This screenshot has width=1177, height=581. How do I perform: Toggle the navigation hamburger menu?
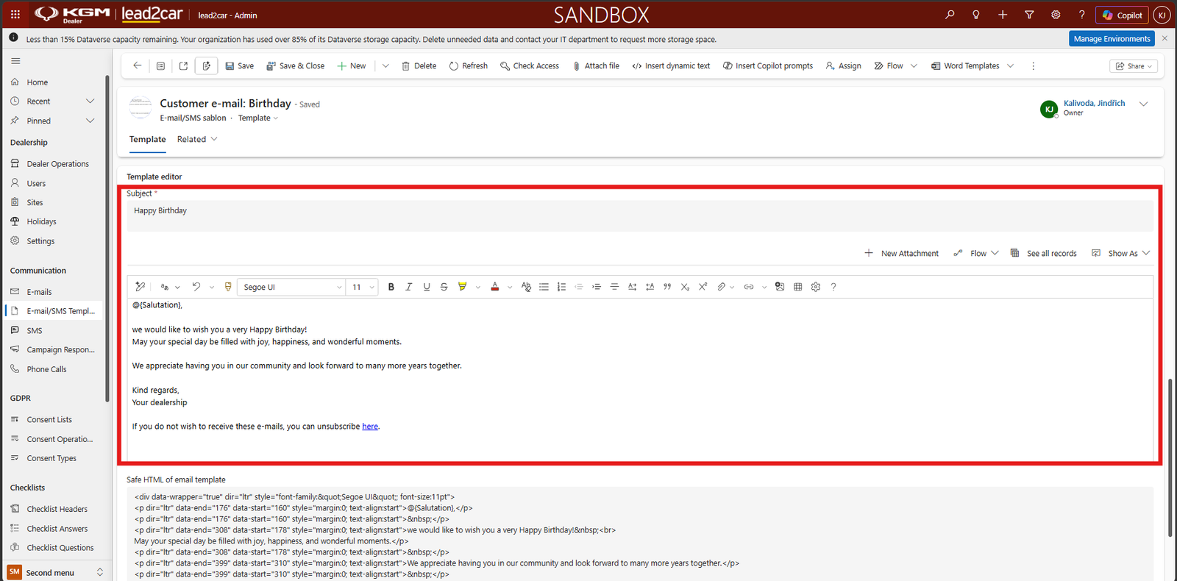pos(15,61)
